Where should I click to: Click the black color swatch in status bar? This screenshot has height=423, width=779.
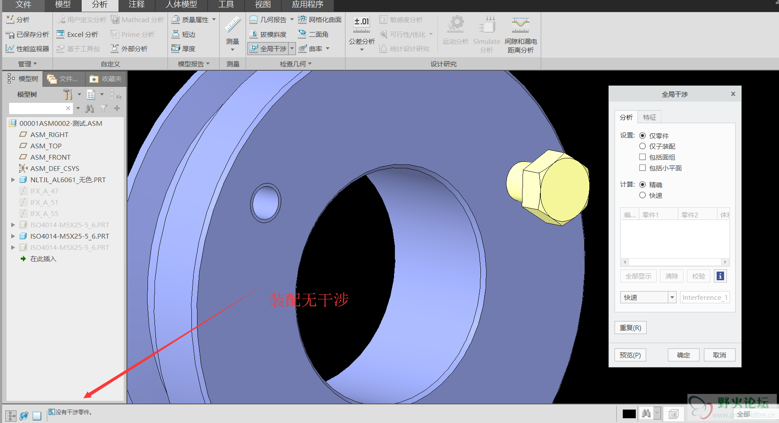tap(629, 414)
